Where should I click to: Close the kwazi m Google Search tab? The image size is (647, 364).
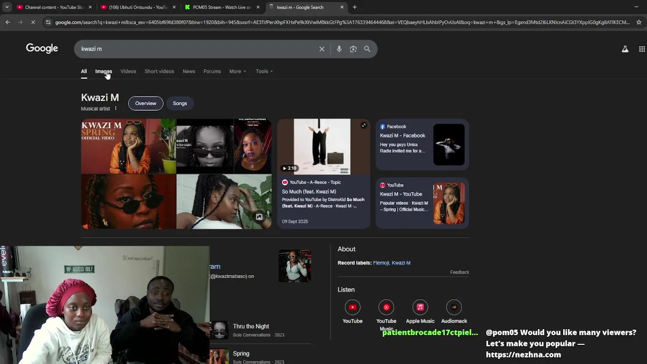[342, 7]
